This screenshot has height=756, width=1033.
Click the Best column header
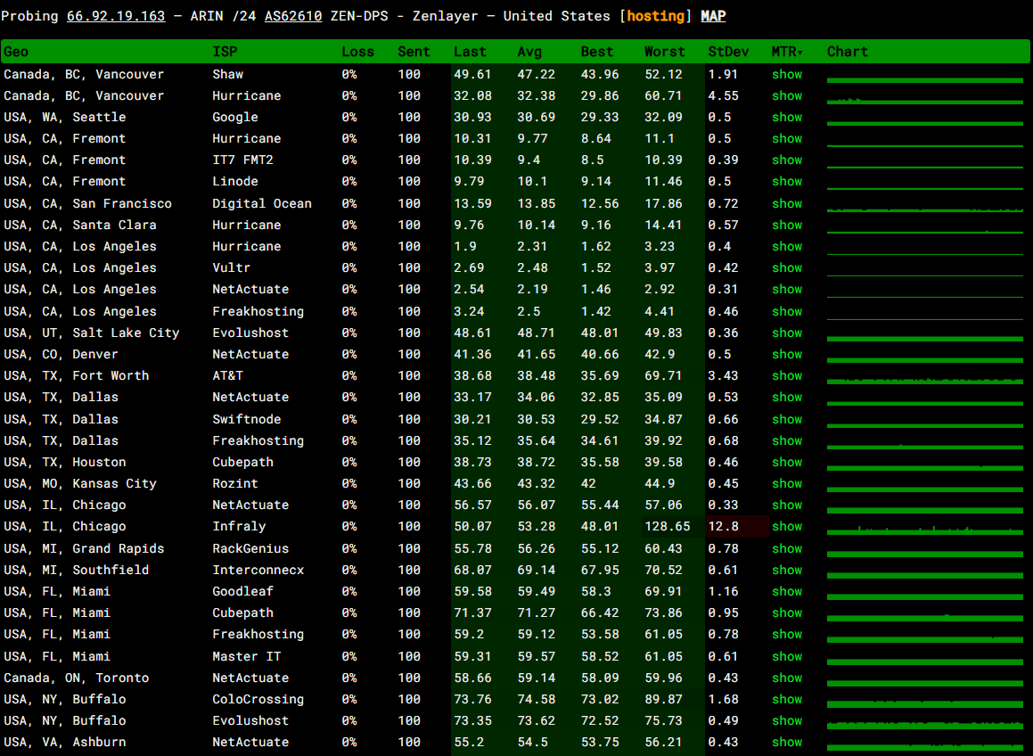click(597, 52)
